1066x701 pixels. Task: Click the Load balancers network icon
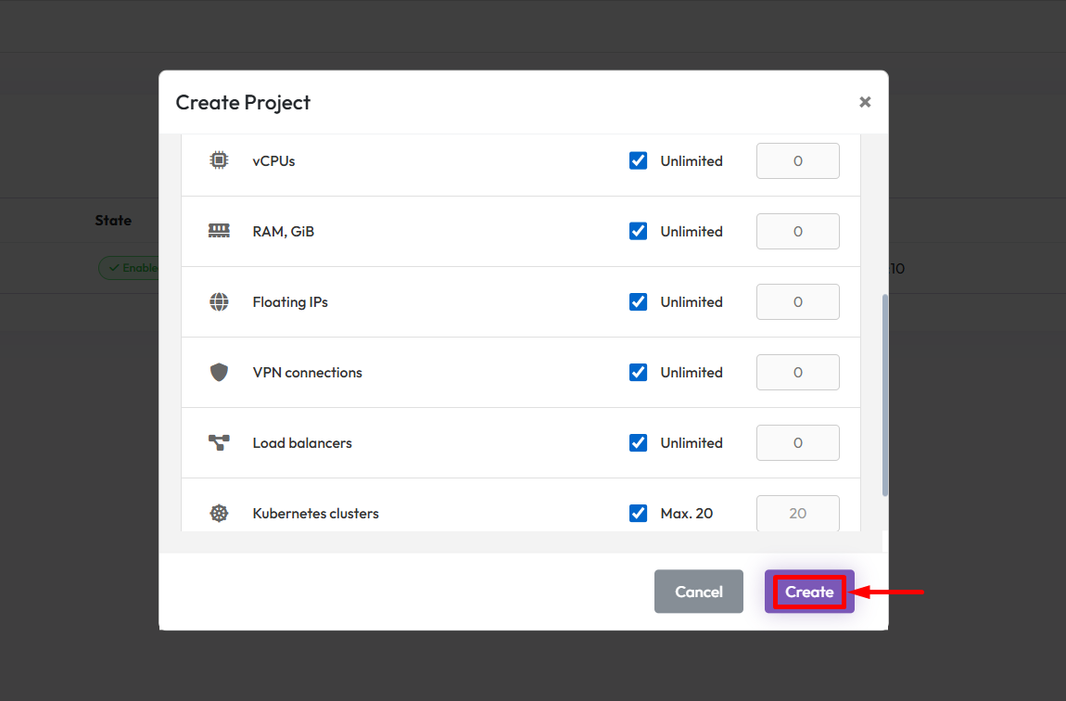pyautogui.click(x=219, y=442)
